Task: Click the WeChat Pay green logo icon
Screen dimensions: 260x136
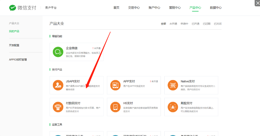Action: 12,8
